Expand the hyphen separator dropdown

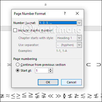coord(79,45)
